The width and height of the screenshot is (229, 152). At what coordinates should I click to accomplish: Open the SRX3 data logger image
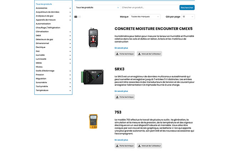(x=92, y=77)
